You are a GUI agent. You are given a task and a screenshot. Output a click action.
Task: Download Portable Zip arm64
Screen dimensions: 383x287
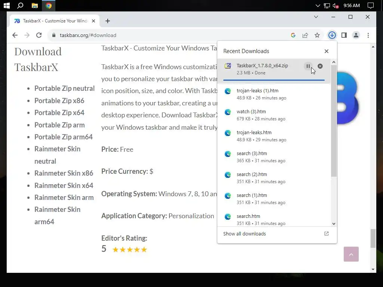[x=64, y=137]
